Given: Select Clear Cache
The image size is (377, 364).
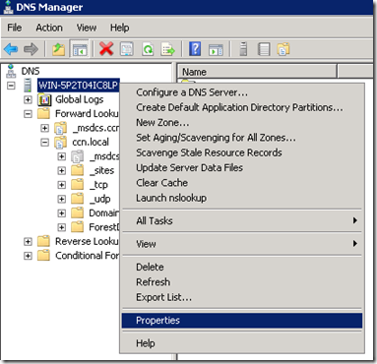Looking at the screenshot, I should (242, 183).
